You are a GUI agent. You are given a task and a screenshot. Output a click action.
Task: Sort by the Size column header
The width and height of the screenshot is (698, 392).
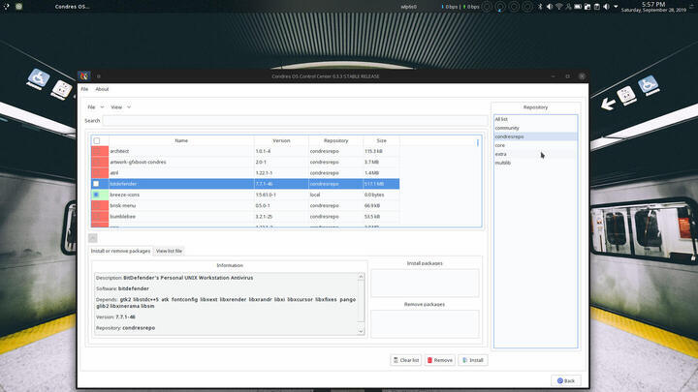point(382,140)
